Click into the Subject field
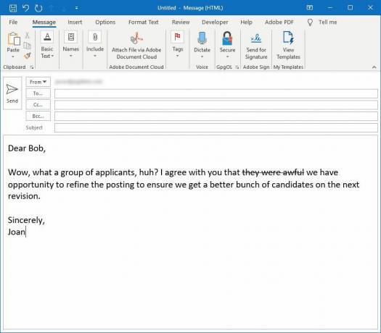Image resolution: width=381 pixels, height=333 pixels. (216, 127)
